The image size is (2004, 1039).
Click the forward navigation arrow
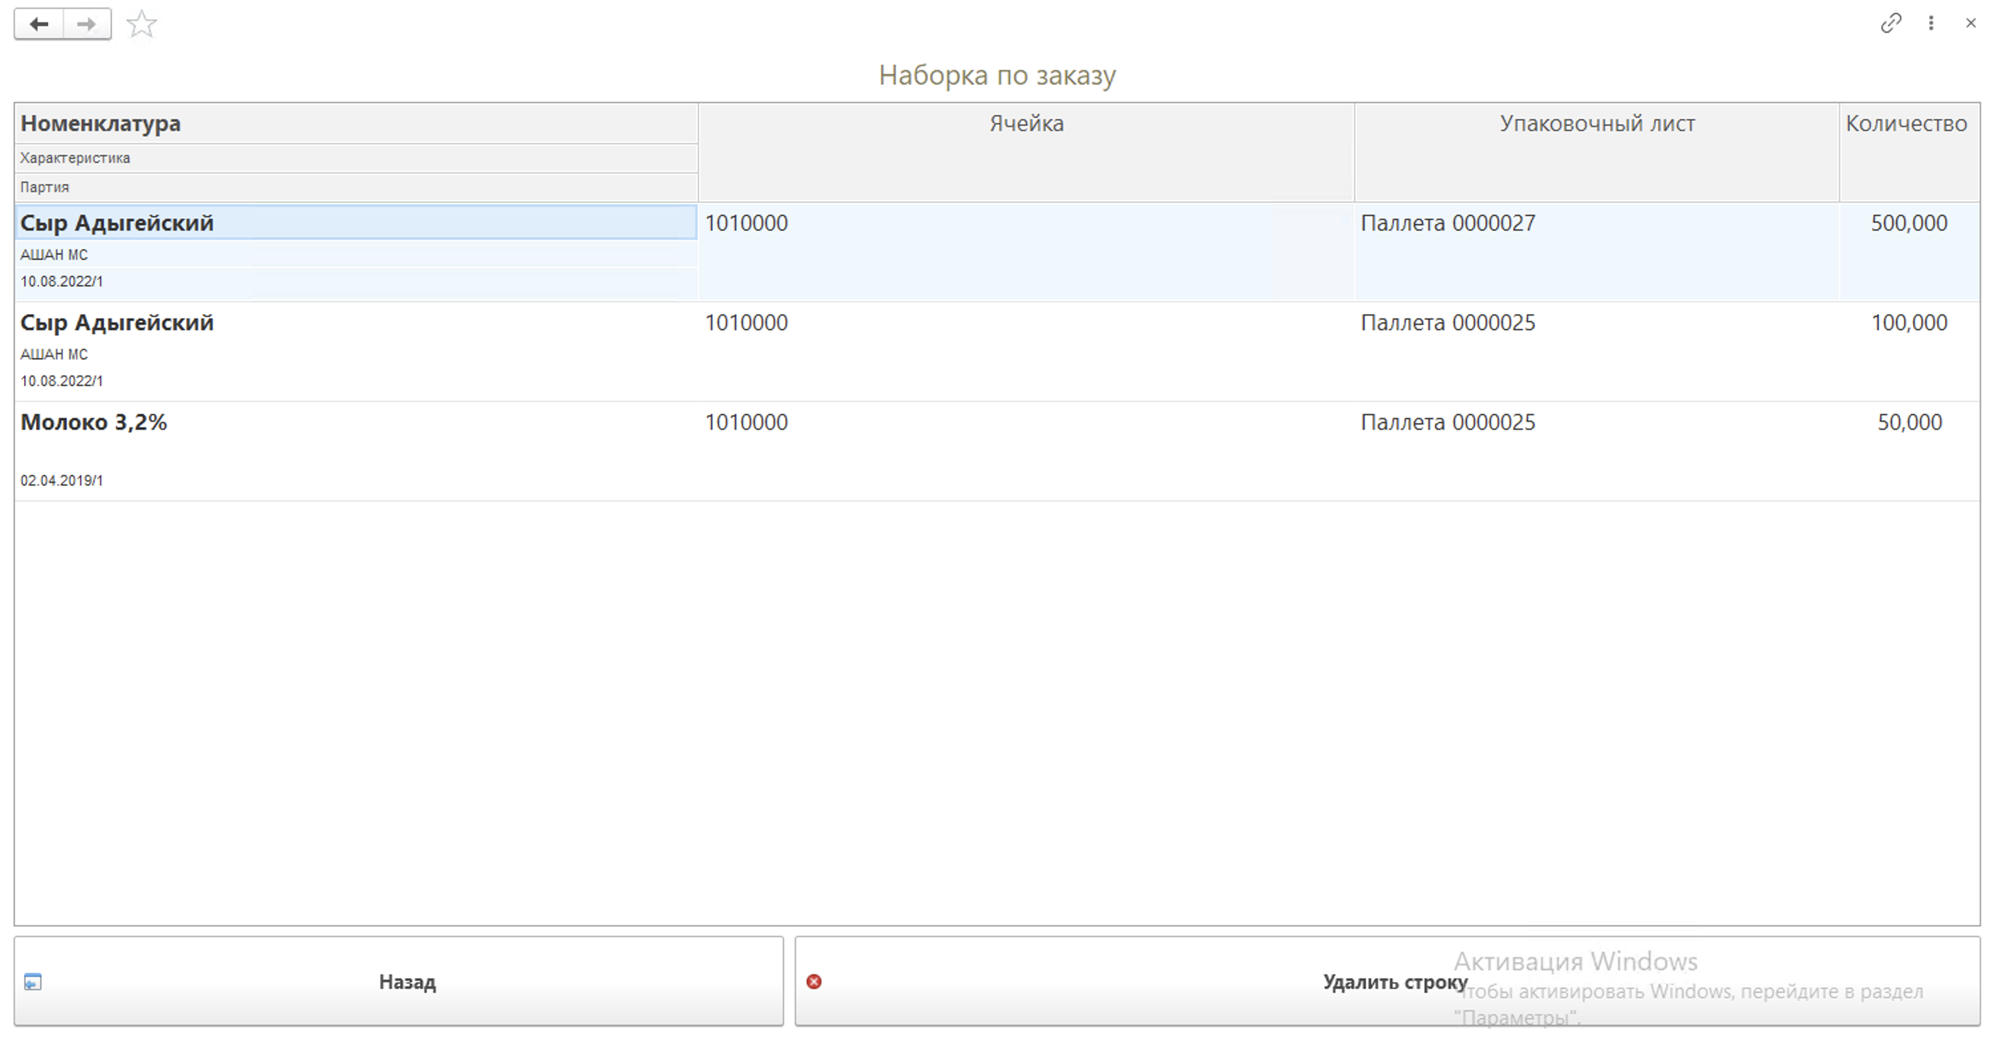click(x=86, y=24)
